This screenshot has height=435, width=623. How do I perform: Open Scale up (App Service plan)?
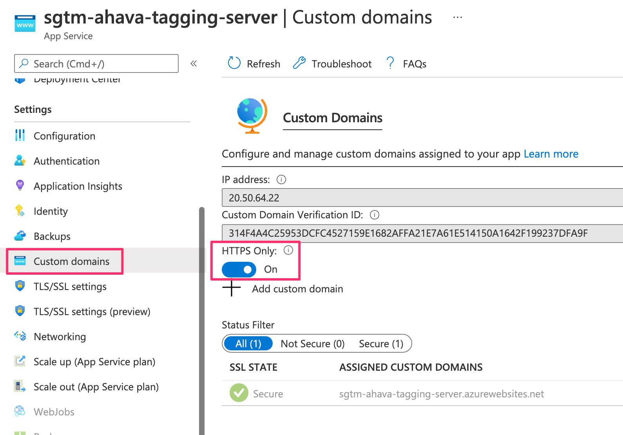94,362
